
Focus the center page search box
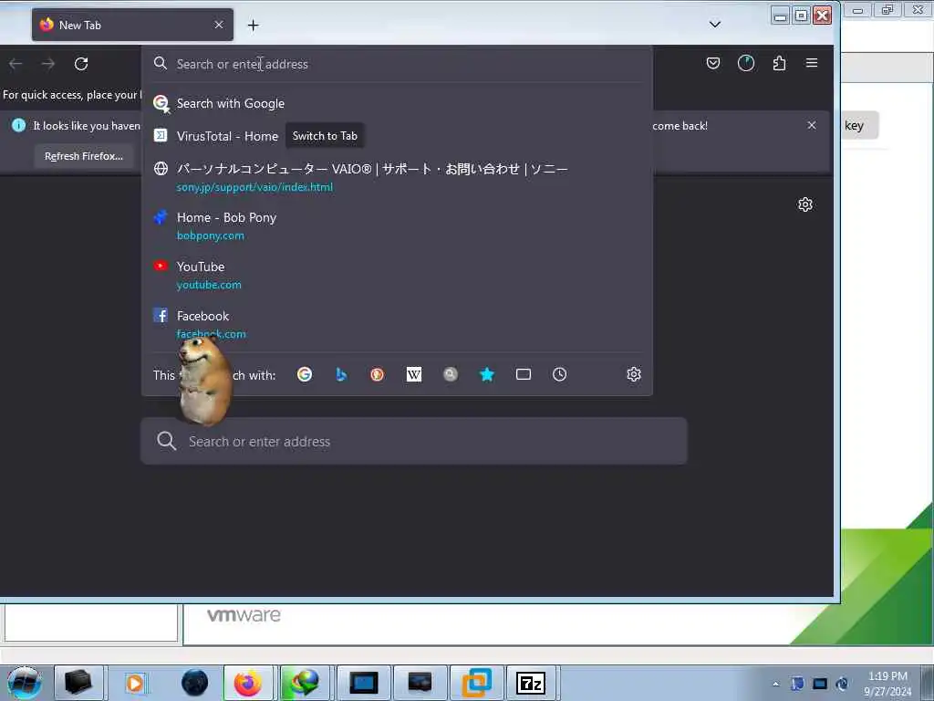pos(414,441)
